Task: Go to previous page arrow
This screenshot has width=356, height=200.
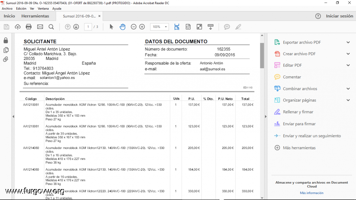Action: pyautogui.click(x=68, y=27)
